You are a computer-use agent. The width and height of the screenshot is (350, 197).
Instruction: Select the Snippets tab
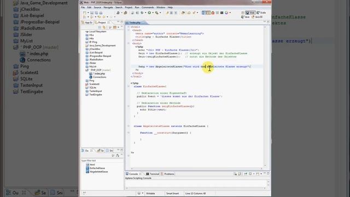coord(109,150)
